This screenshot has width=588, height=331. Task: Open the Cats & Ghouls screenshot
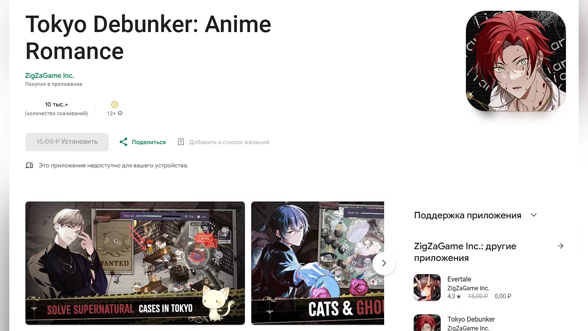coord(318,263)
